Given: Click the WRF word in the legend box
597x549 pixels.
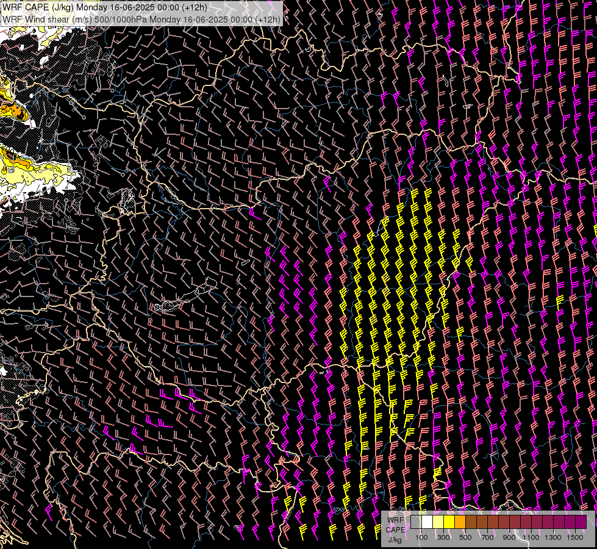Looking at the screenshot, I should point(396,520).
